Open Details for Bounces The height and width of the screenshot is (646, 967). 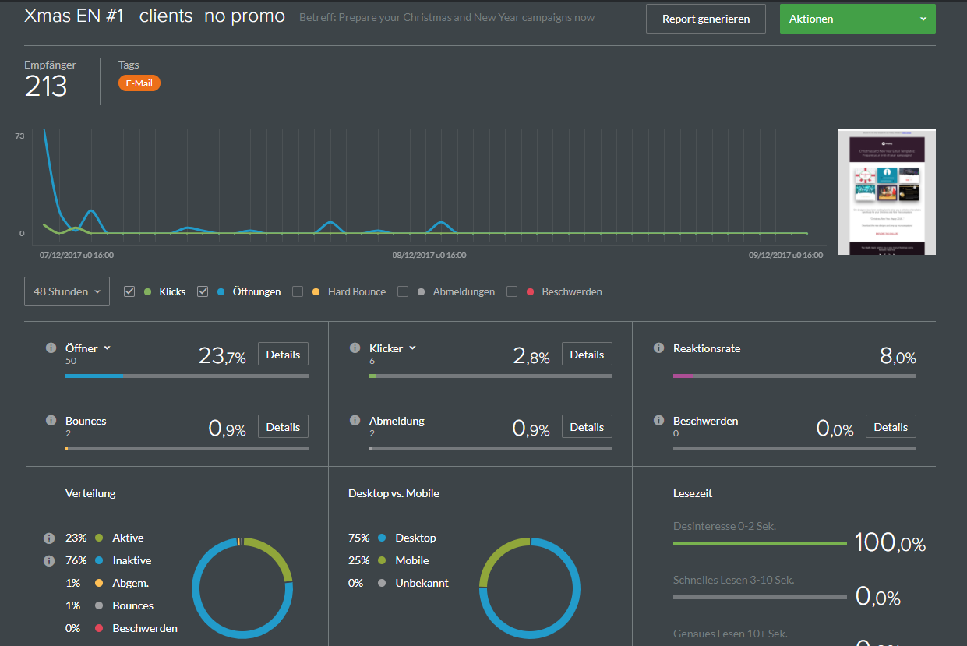(x=283, y=427)
